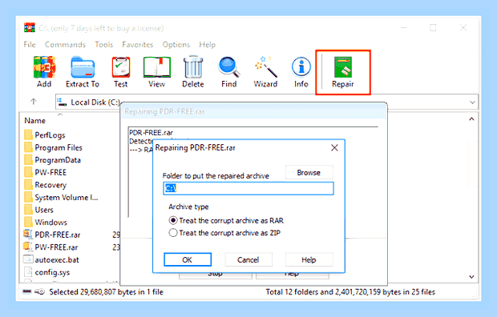
Task: Click the file list scroll up arrow
Action: [x=471, y=119]
